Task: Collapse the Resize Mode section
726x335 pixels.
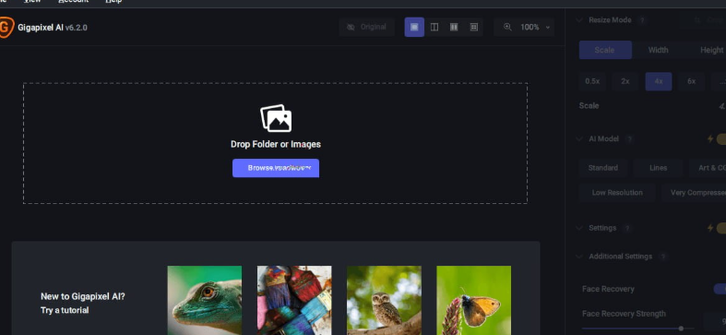Action: coord(579,20)
